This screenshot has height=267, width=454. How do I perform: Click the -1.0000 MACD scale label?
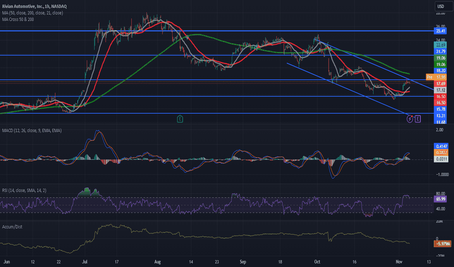[x=442, y=174]
